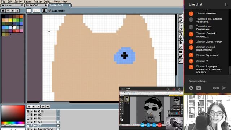This screenshot has width=231, height=130.
Task: Open the File menu
Action: point(3,1)
